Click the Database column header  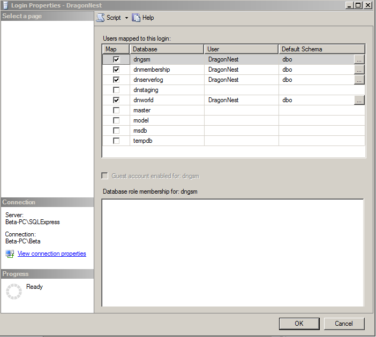(167, 49)
